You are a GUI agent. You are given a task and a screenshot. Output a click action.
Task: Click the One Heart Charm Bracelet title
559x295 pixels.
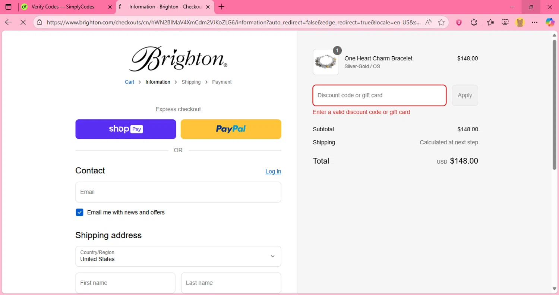click(378, 59)
